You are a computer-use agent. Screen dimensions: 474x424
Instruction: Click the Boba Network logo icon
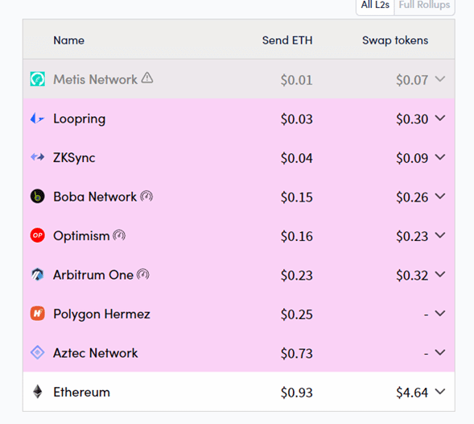tap(38, 196)
